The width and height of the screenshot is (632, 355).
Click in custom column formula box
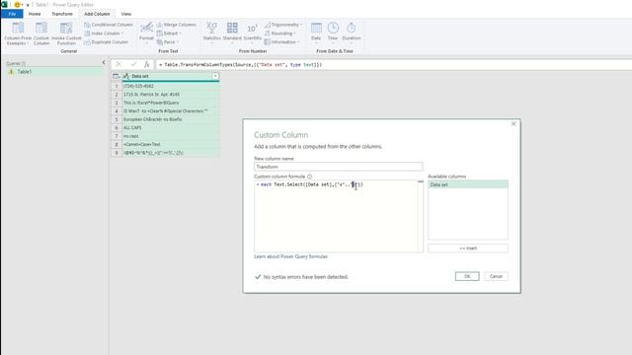(336, 216)
